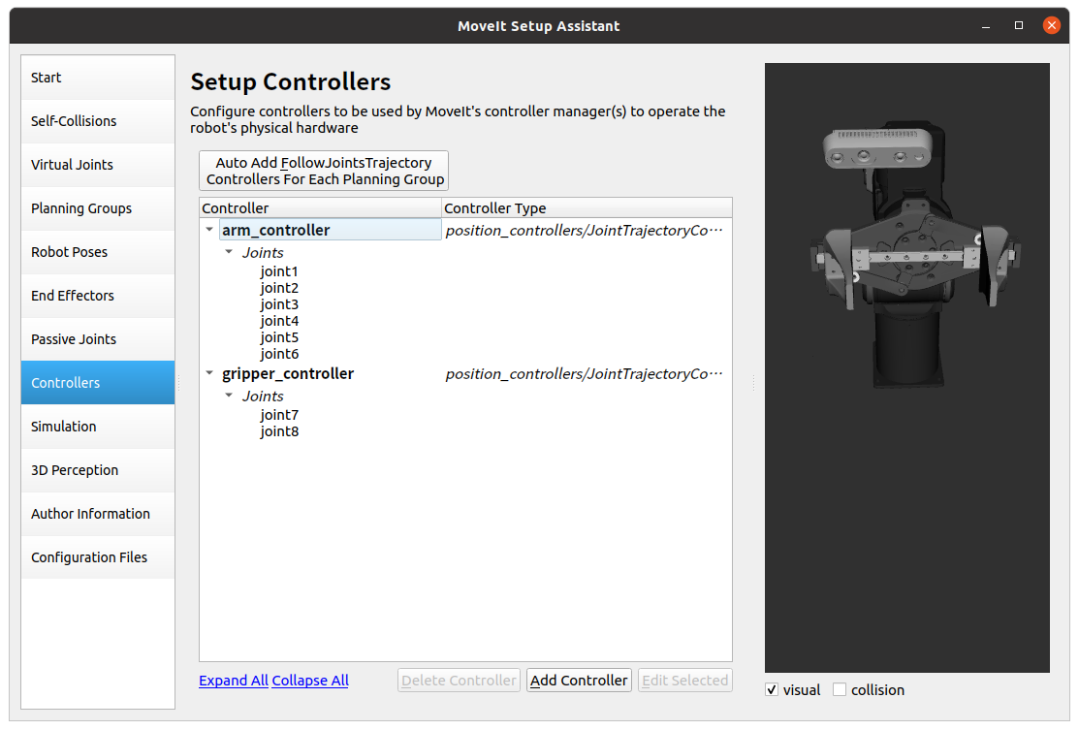Image resolution: width=1079 pixels, height=730 pixels.
Task: Open Robot Poses step
Action: pos(98,252)
